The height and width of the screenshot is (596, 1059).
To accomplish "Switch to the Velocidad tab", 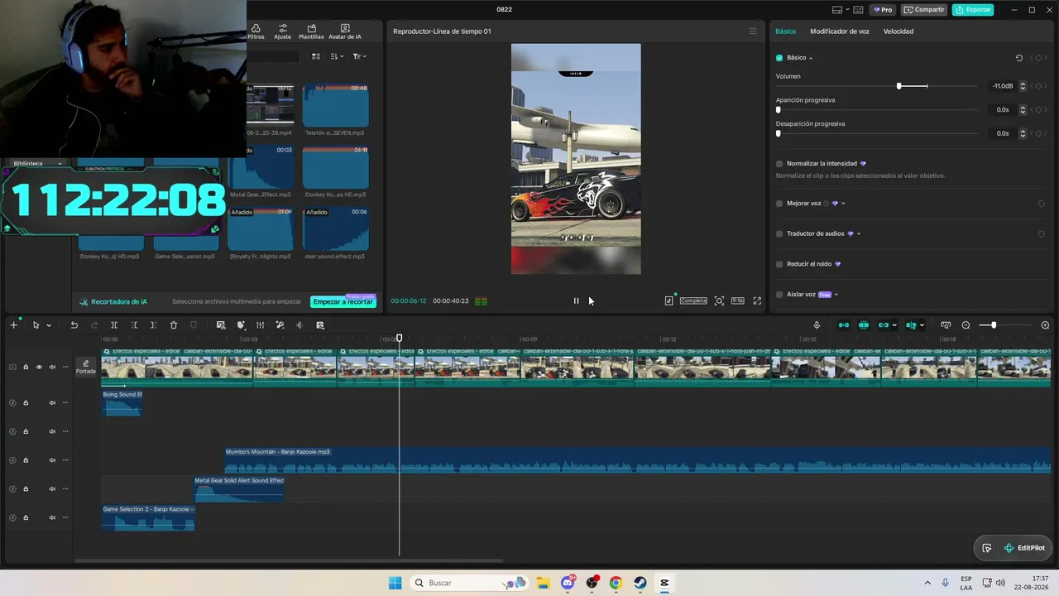I will tap(898, 31).
